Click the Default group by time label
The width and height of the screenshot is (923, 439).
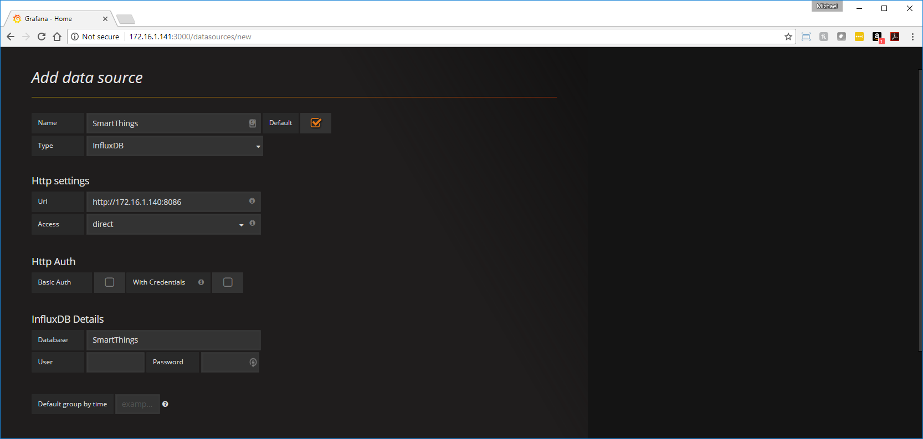pos(73,404)
